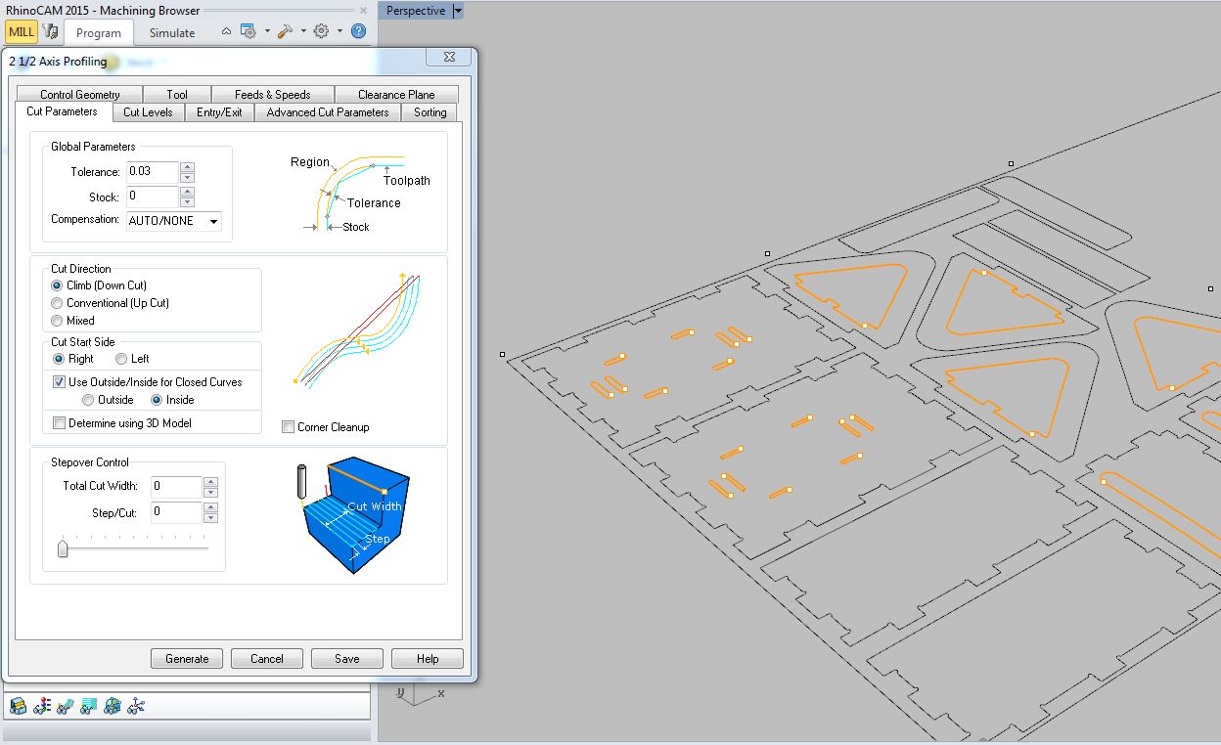Click the Stepover Control slider handle
Viewport: 1221px width, 745px height.
[63, 549]
